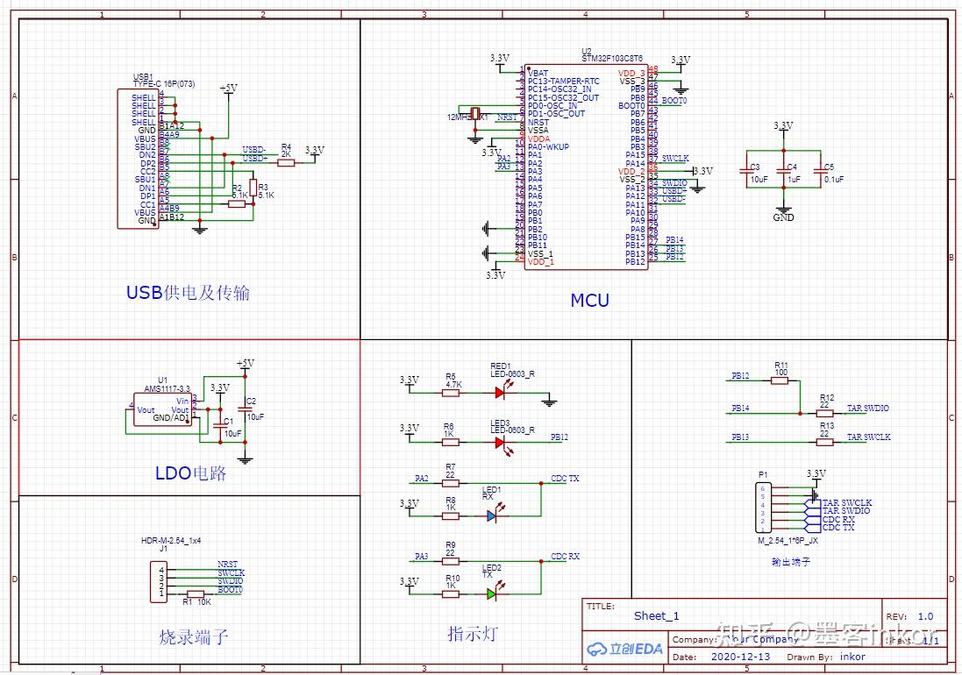Select the STM32F103C8T6 chip body

coord(586,167)
